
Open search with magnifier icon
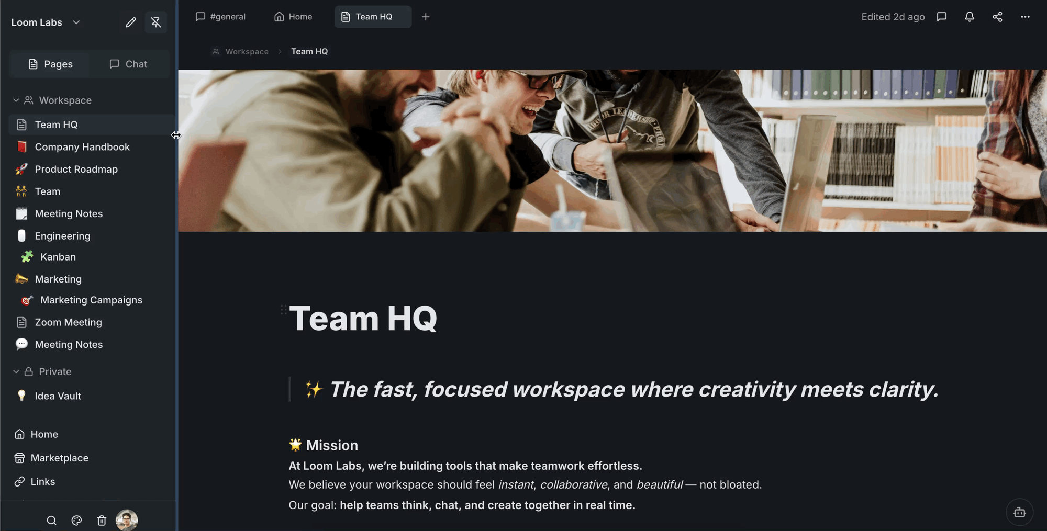51,520
